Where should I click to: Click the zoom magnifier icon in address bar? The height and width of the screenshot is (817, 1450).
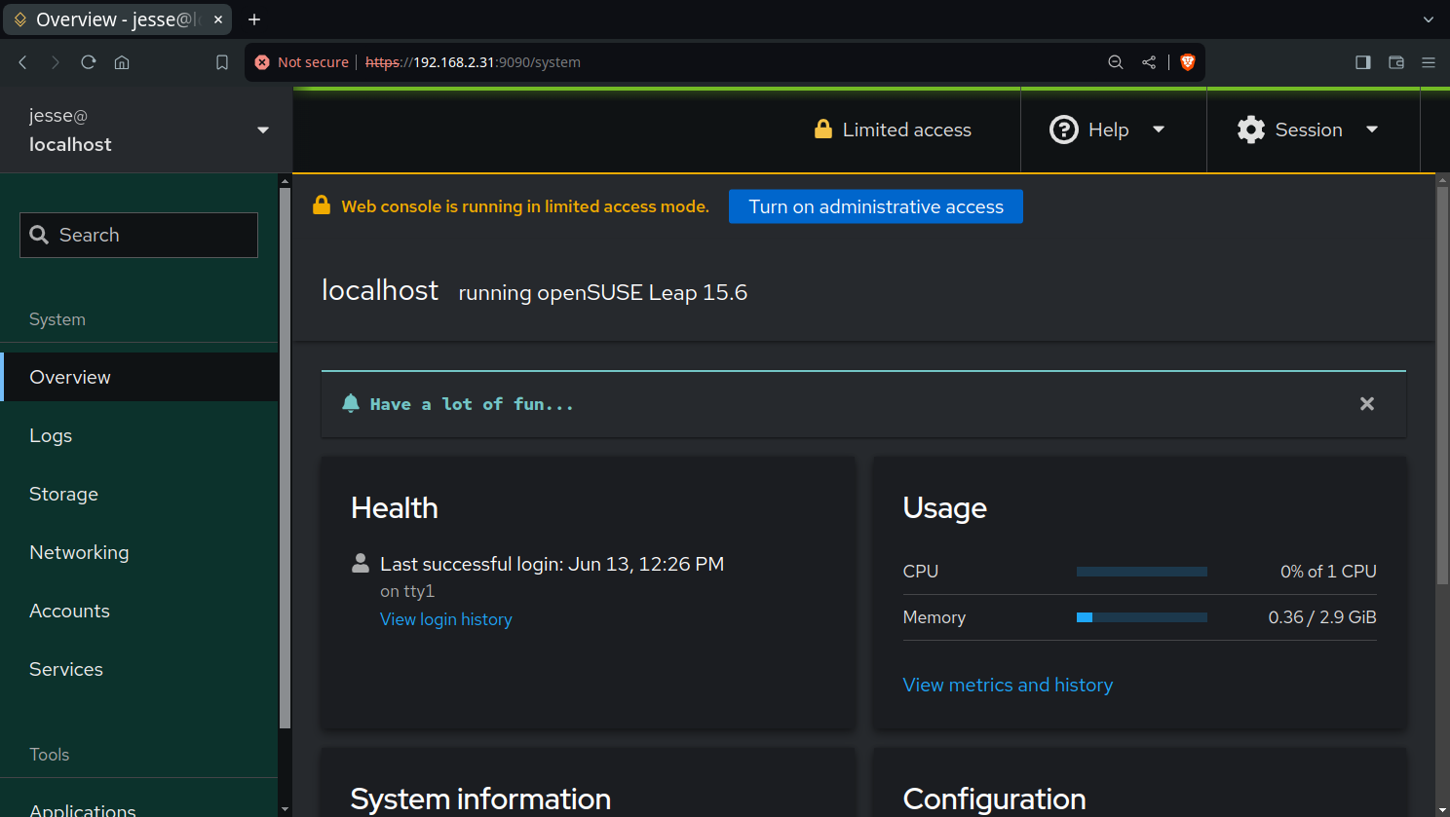point(1116,62)
